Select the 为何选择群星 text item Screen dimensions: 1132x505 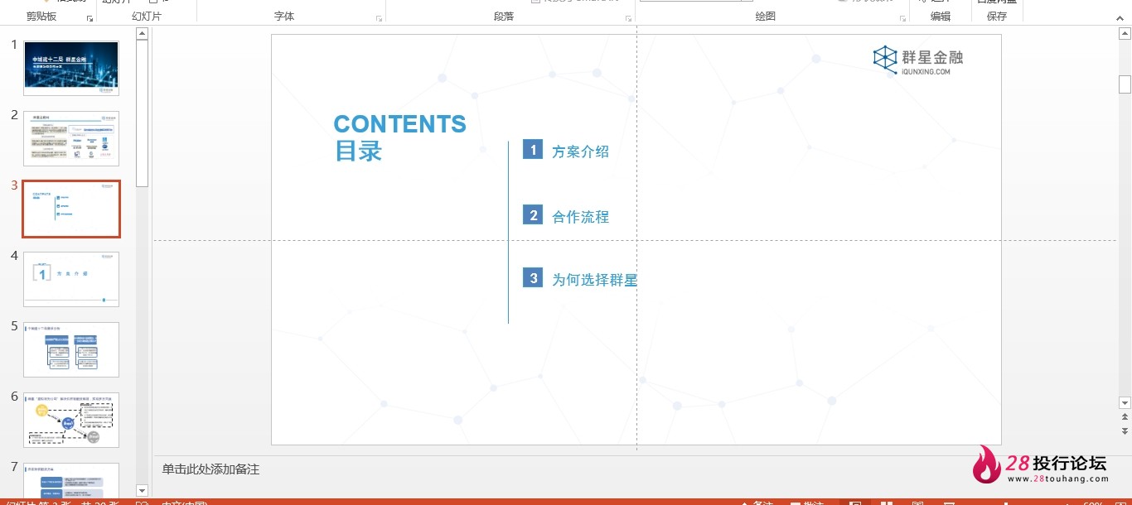tap(594, 280)
